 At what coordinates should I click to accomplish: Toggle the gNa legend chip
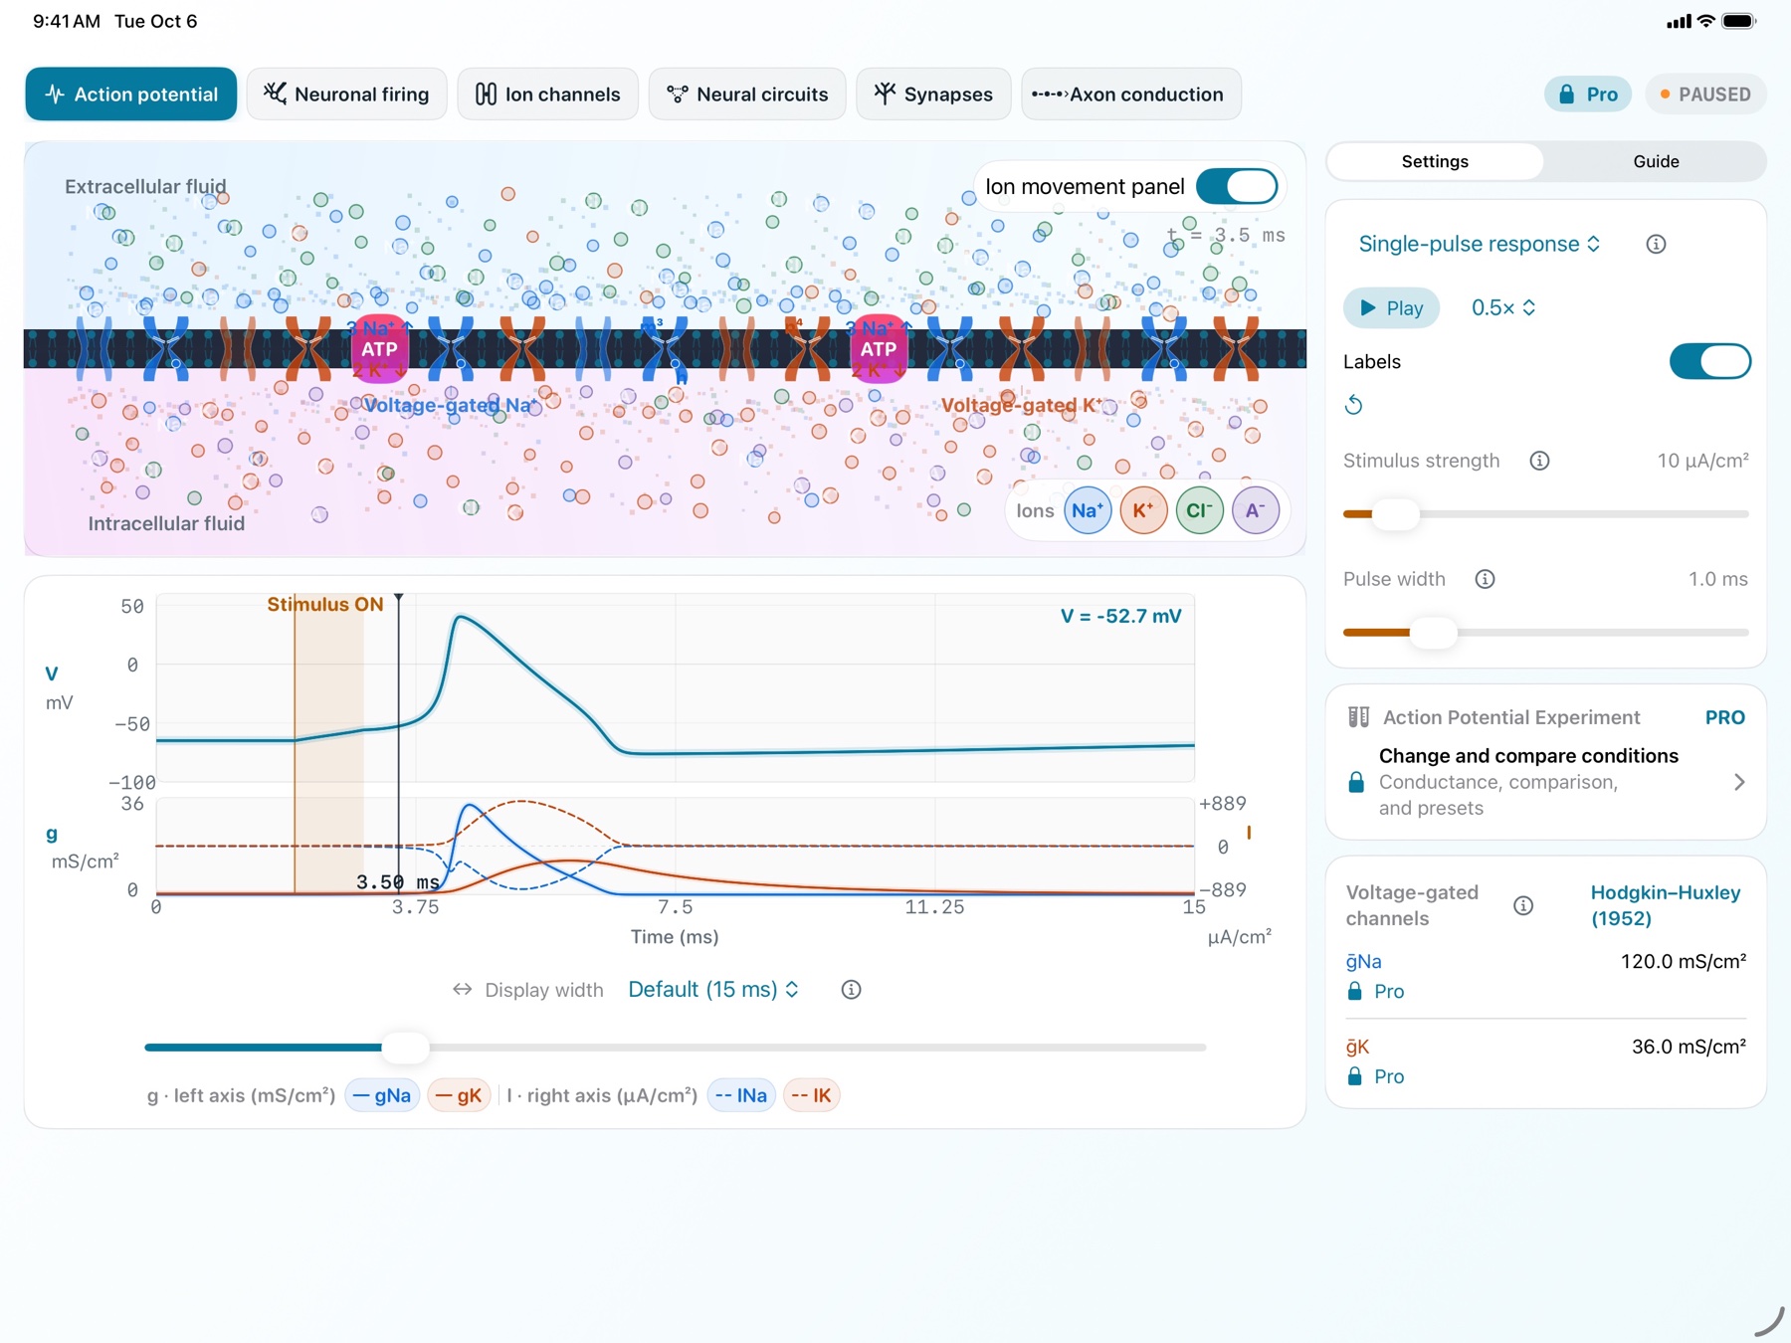(x=382, y=1095)
